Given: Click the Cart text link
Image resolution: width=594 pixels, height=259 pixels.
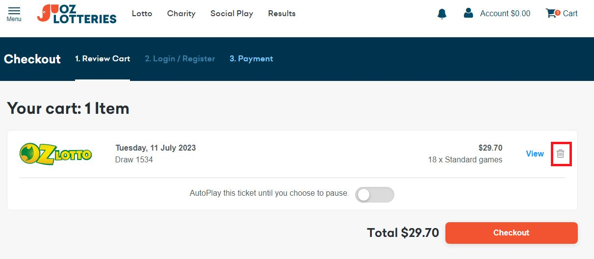Looking at the screenshot, I should (x=570, y=14).
